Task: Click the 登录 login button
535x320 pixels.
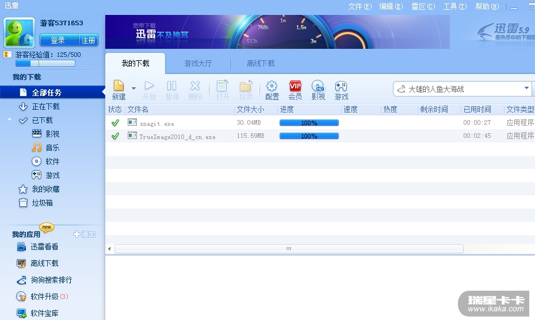Action: click(59, 40)
